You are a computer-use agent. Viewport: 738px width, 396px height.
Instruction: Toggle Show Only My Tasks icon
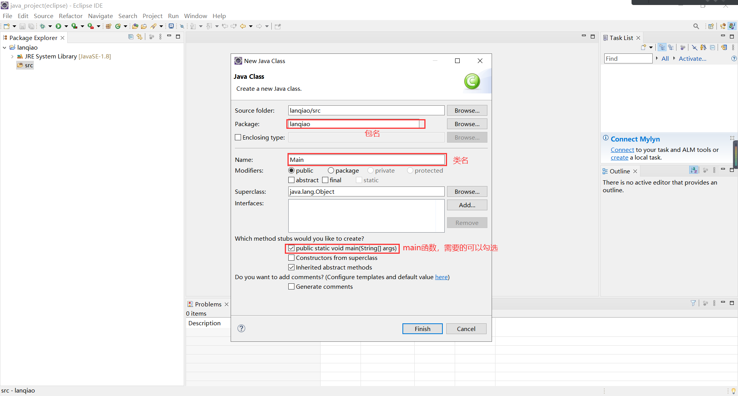(x=703, y=47)
